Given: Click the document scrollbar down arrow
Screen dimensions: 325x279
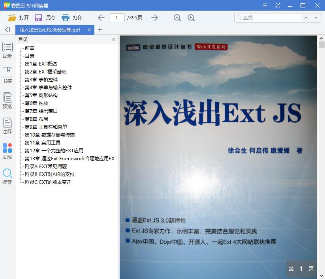Looking at the screenshot, I should pos(321,276).
